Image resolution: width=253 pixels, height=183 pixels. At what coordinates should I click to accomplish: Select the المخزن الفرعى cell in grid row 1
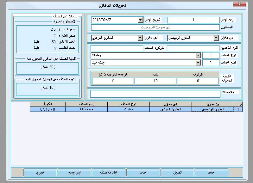click(x=171, y=109)
